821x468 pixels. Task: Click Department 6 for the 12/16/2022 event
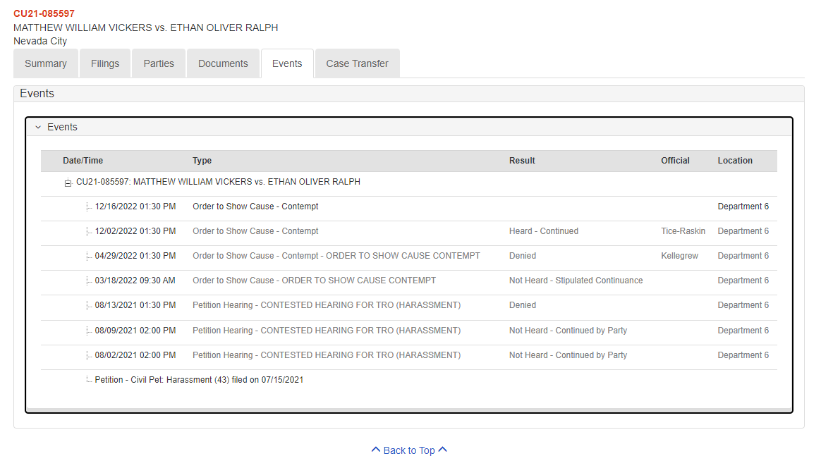(x=743, y=207)
